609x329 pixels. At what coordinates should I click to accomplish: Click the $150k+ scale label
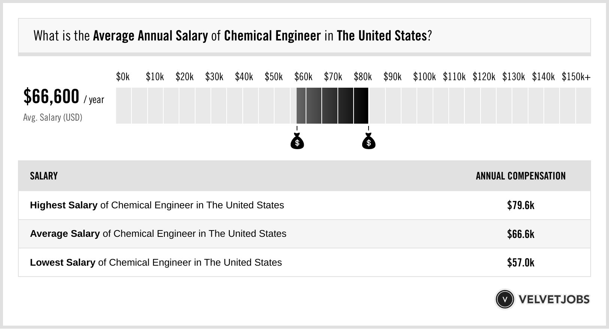point(576,77)
